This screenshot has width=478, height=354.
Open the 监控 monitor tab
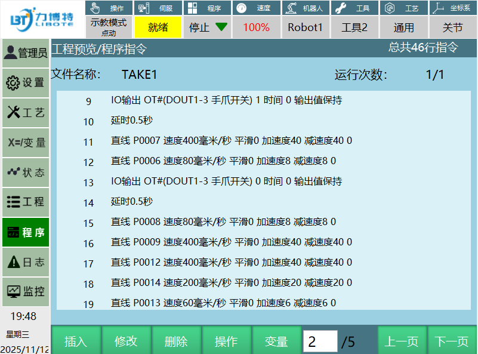(x=25, y=292)
